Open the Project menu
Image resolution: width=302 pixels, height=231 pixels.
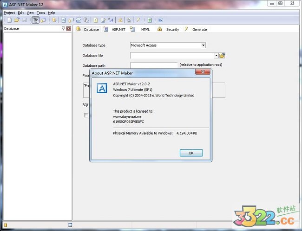[x=9, y=13]
